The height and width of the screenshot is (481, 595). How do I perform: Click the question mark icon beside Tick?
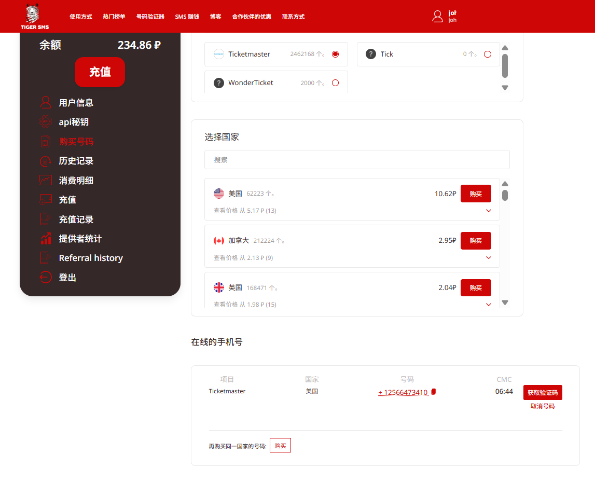371,54
